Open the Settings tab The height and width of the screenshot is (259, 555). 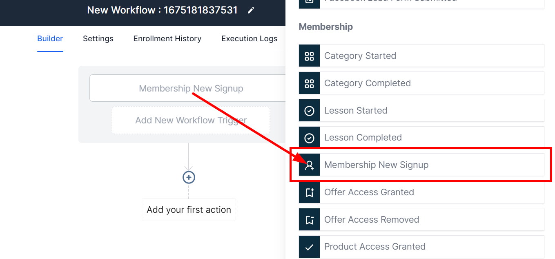[x=98, y=39]
